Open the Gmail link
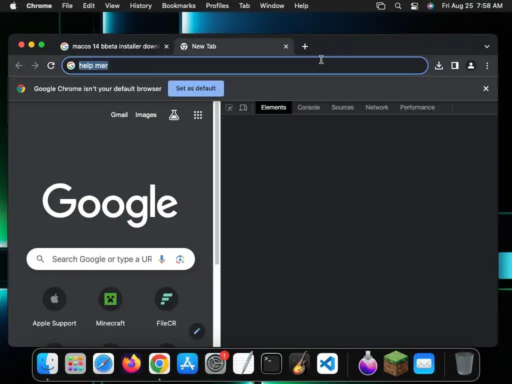 pyautogui.click(x=119, y=115)
